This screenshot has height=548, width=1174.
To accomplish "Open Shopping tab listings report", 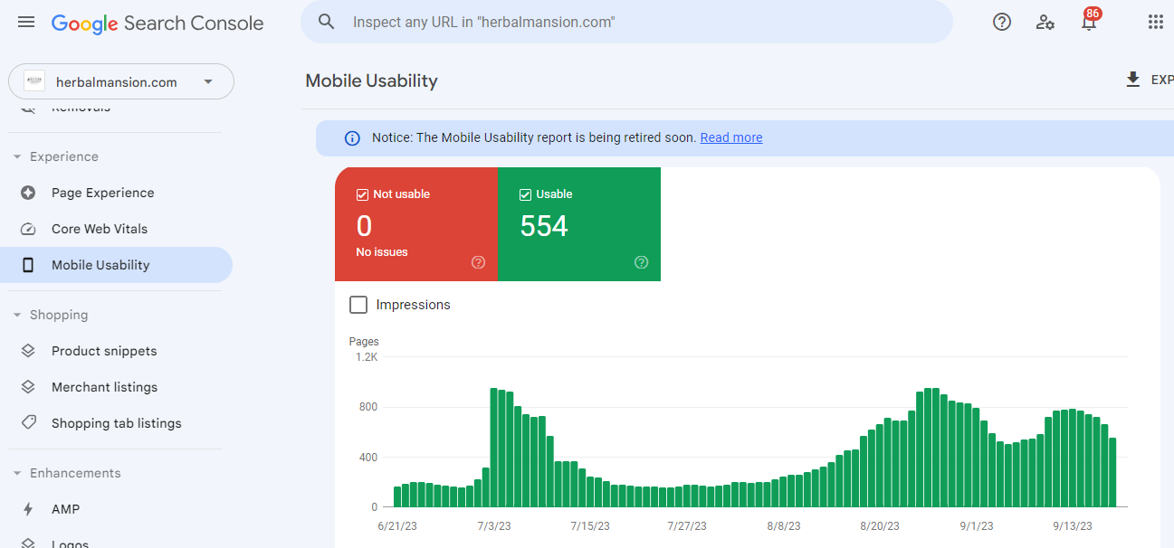I will (116, 423).
